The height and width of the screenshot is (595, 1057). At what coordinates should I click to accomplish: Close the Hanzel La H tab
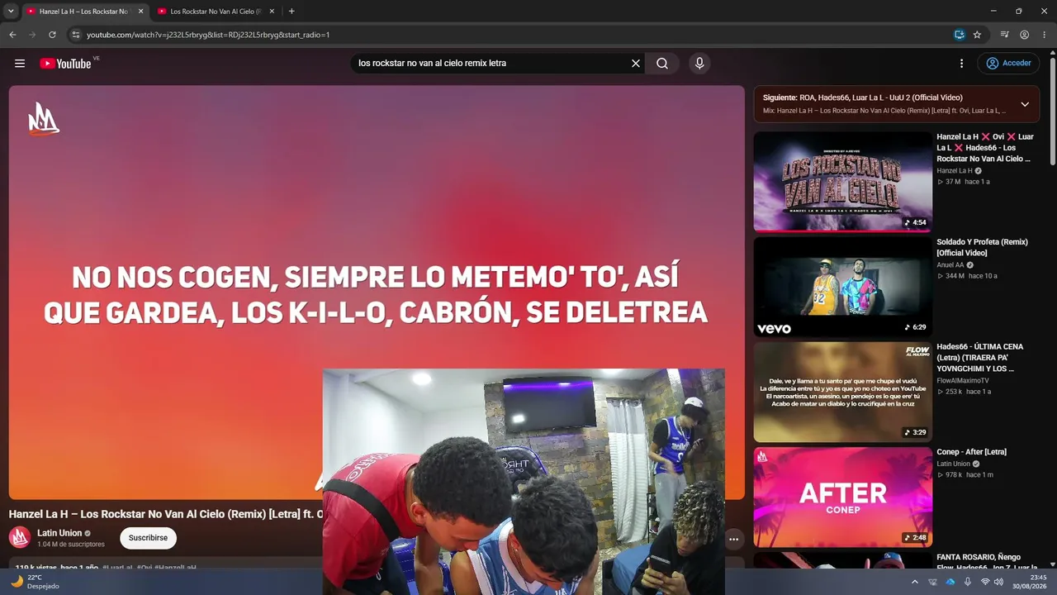[140, 12]
